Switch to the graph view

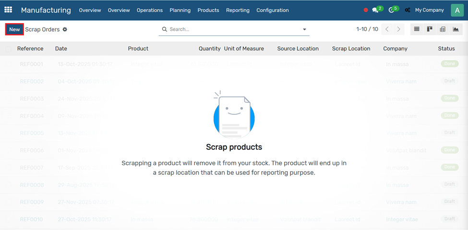pyautogui.click(x=456, y=29)
